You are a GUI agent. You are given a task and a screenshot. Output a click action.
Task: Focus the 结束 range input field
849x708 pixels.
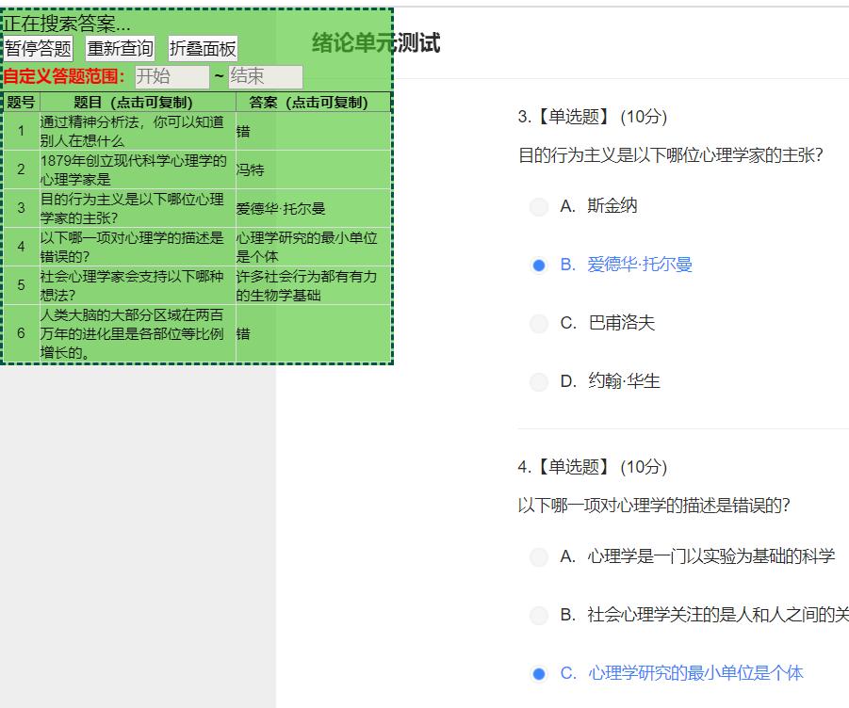265,76
